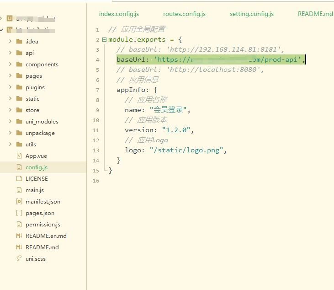
Task: Expand the static folder chevron
Action: (x=10, y=98)
